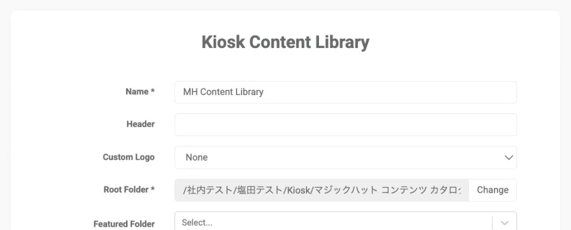The height and width of the screenshot is (230, 571).
Task: Select the Root Folder path field
Action: pyautogui.click(x=322, y=190)
